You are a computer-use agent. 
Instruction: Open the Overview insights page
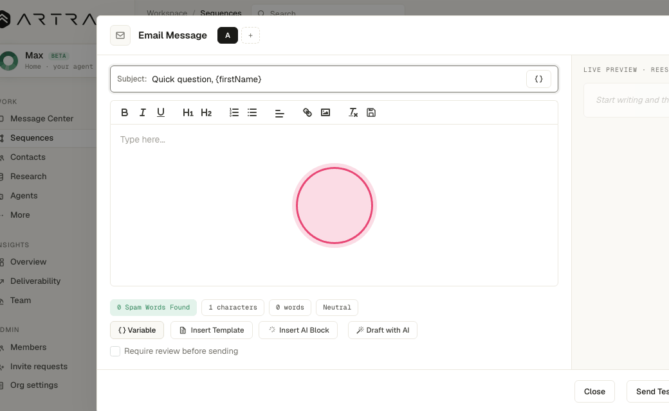(28, 262)
